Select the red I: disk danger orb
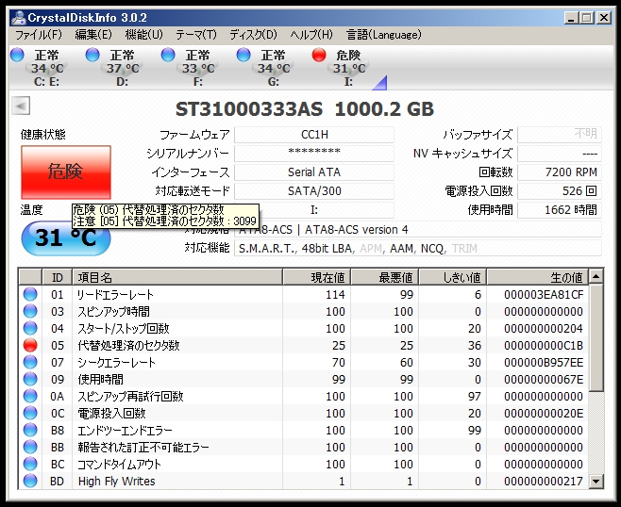Image resolution: width=621 pixels, height=507 pixels. (x=319, y=55)
